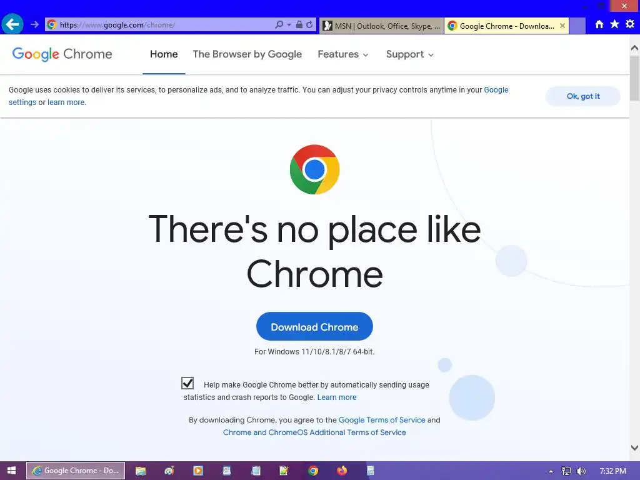Click the Google settings link in the cookie notice
Image resolution: width=640 pixels, height=480 pixels.
pyautogui.click(x=496, y=90)
